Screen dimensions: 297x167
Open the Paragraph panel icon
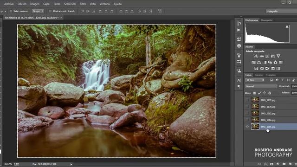(x=239, y=87)
